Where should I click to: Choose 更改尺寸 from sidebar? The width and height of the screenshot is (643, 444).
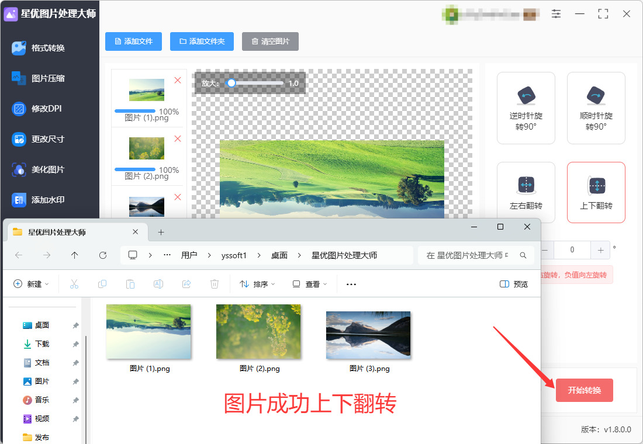38,139
